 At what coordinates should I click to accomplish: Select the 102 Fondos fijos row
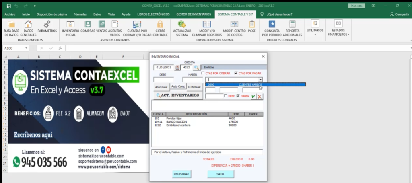click(207, 118)
